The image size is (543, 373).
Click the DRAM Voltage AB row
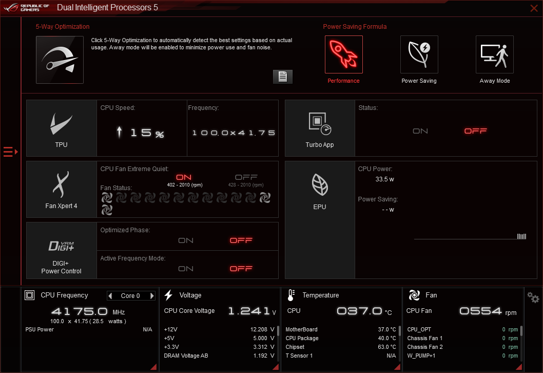pyautogui.click(x=219, y=356)
